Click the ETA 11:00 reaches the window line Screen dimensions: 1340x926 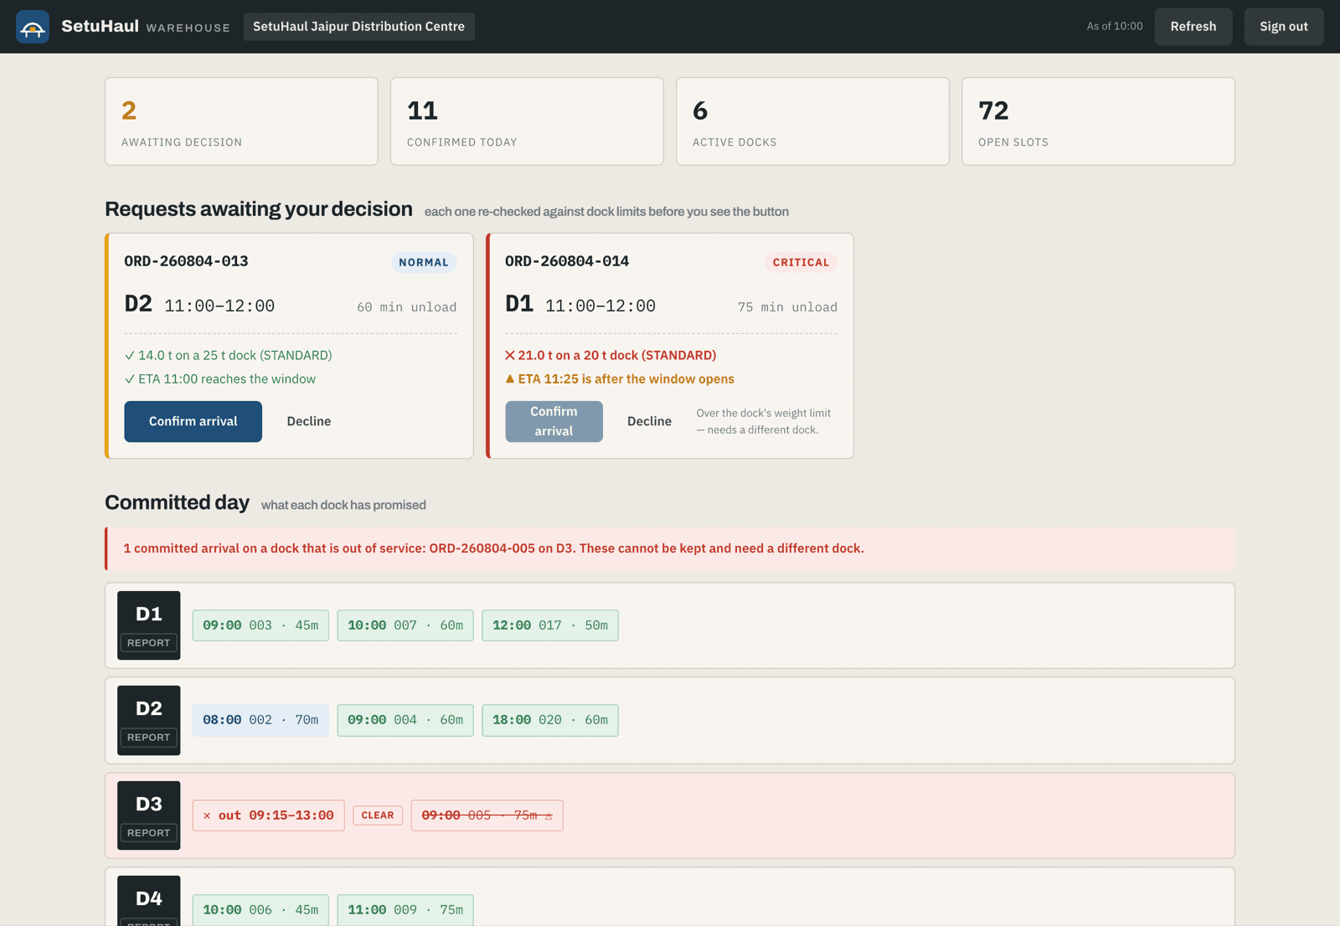click(220, 379)
